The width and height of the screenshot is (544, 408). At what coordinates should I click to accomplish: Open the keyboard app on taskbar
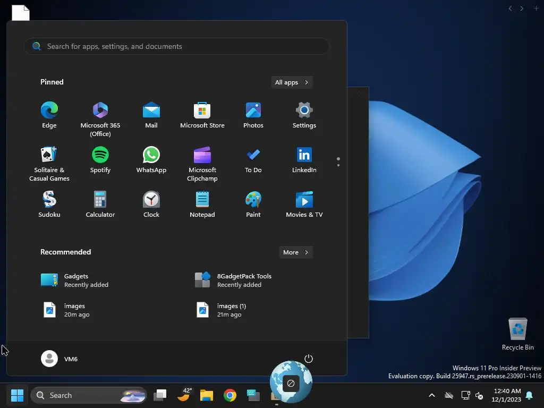tap(253, 395)
